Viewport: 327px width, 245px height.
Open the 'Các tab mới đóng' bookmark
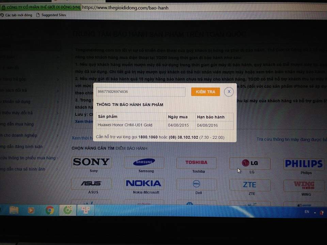pos(16,15)
